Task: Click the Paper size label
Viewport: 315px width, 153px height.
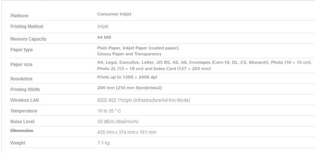Action: click(x=21, y=65)
